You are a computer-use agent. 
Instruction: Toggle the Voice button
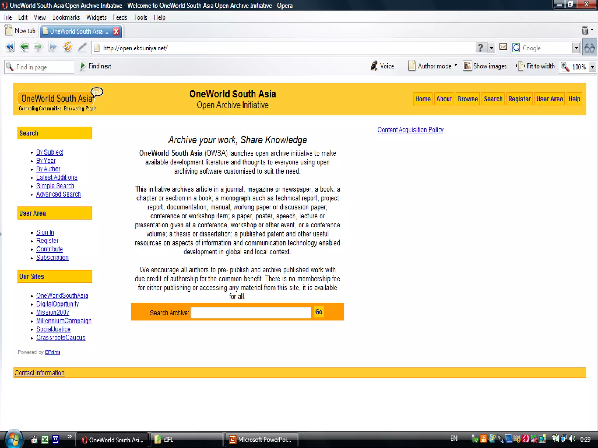click(x=382, y=66)
